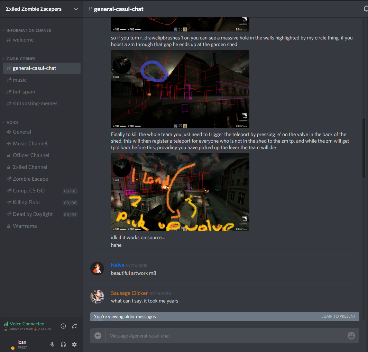Click the speaker icon beside General
368x352 pixels.
pos(9,132)
